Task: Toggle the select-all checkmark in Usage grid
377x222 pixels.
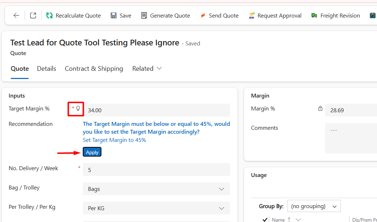Action: [265, 219]
